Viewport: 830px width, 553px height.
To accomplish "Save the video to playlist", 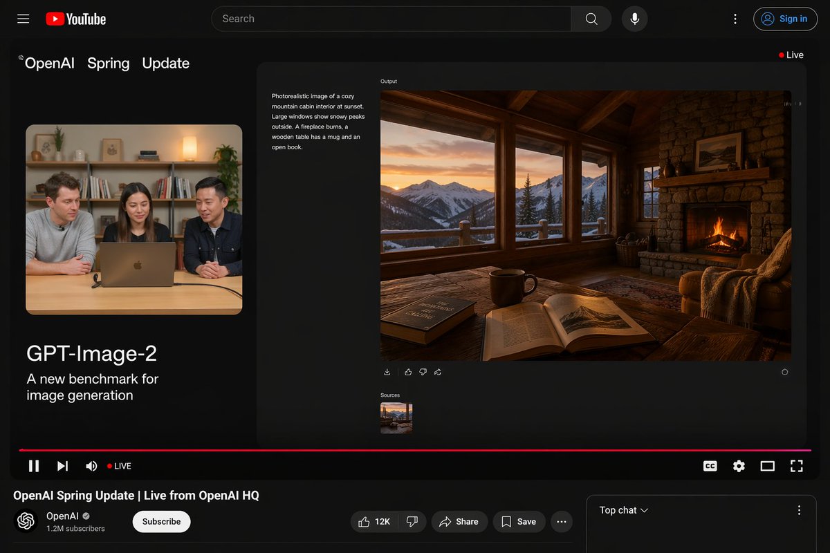I will pyautogui.click(x=519, y=522).
